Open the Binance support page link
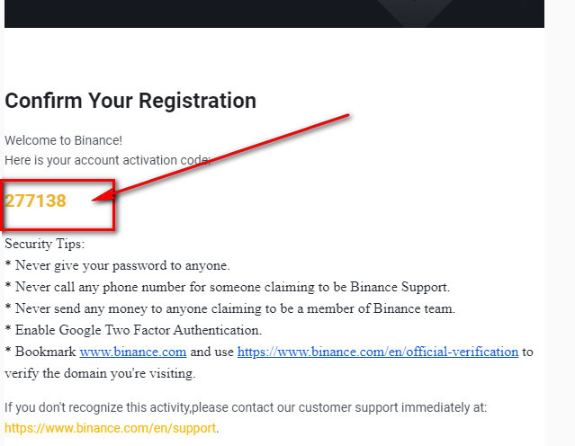The image size is (575, 446). pyautogui.click(x=111, y=428)
